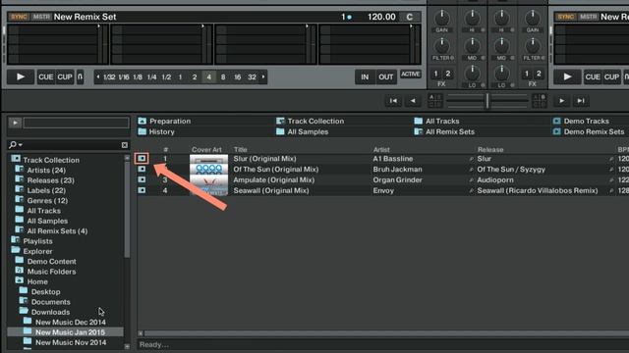This screenshot has width=629, height=353.
Task: Click scroll-down arrow of browser tree
Action: click(127, 346)
